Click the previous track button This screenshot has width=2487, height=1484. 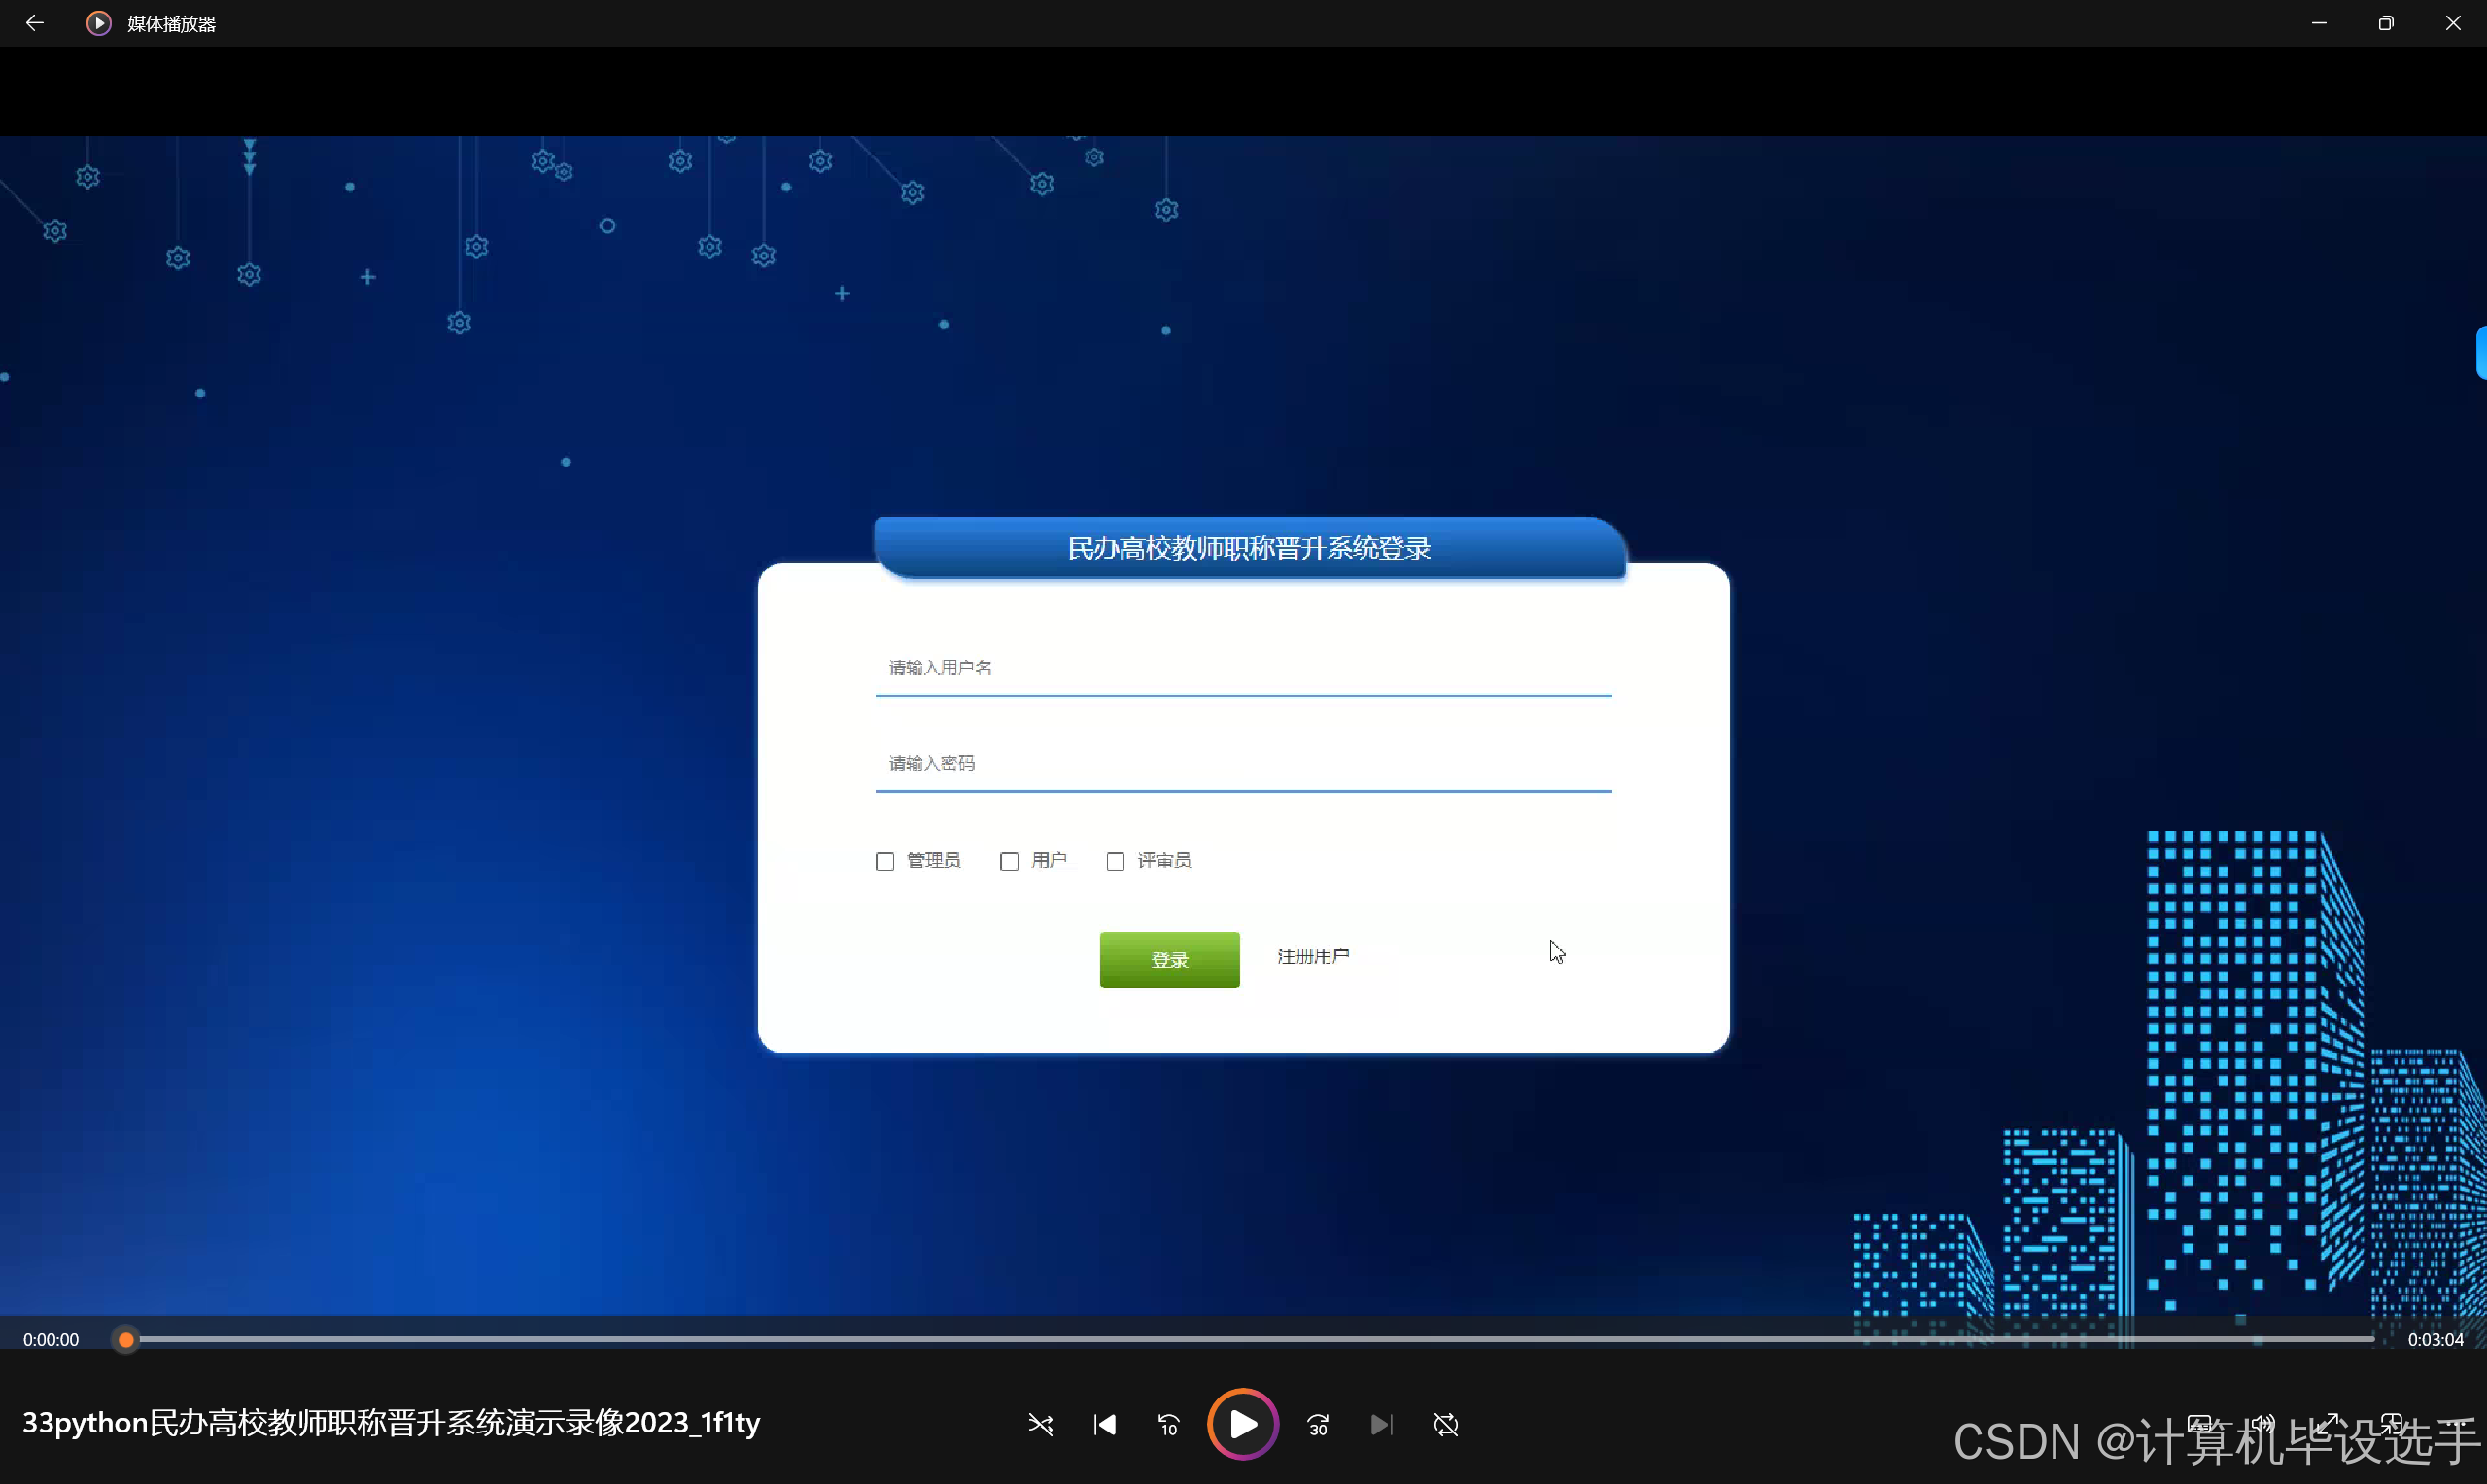[x=1105, y=1424]
